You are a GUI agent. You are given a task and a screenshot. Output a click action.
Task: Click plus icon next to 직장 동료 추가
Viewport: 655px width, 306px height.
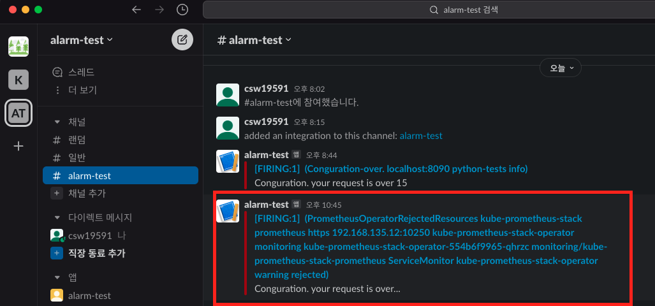tap(57, 253)
